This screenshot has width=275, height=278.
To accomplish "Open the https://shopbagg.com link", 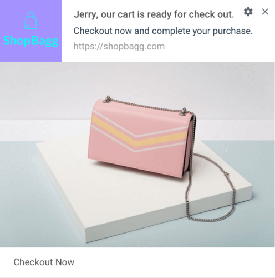I will 119,46.
